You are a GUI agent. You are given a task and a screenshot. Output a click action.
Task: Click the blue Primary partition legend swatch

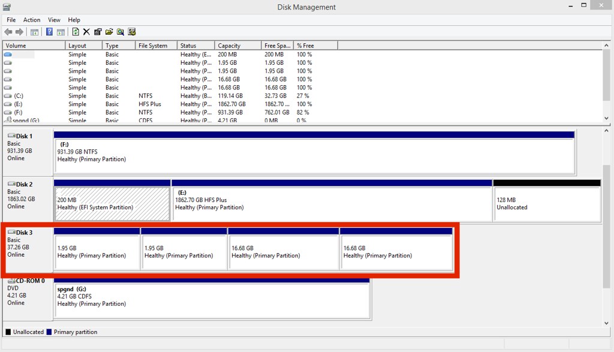[49, 332]
